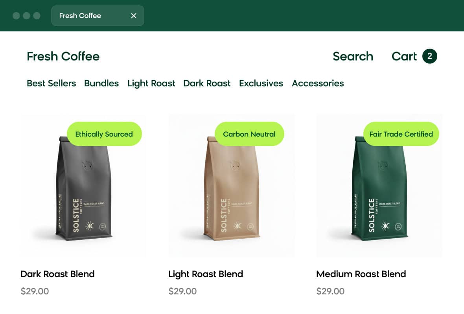Go to Best Sellers category
The height and width of the screenshot is (314, 464).
point(51,83)
